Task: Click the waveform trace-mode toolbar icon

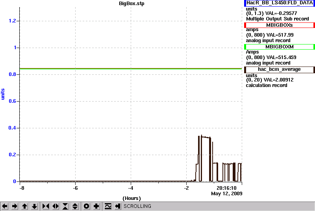Action: tap(108, 206)
